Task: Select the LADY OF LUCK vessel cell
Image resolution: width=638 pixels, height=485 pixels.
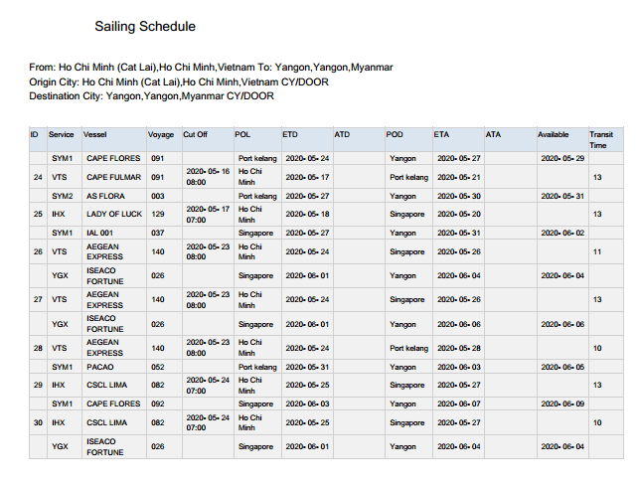Action: [114, 214]
